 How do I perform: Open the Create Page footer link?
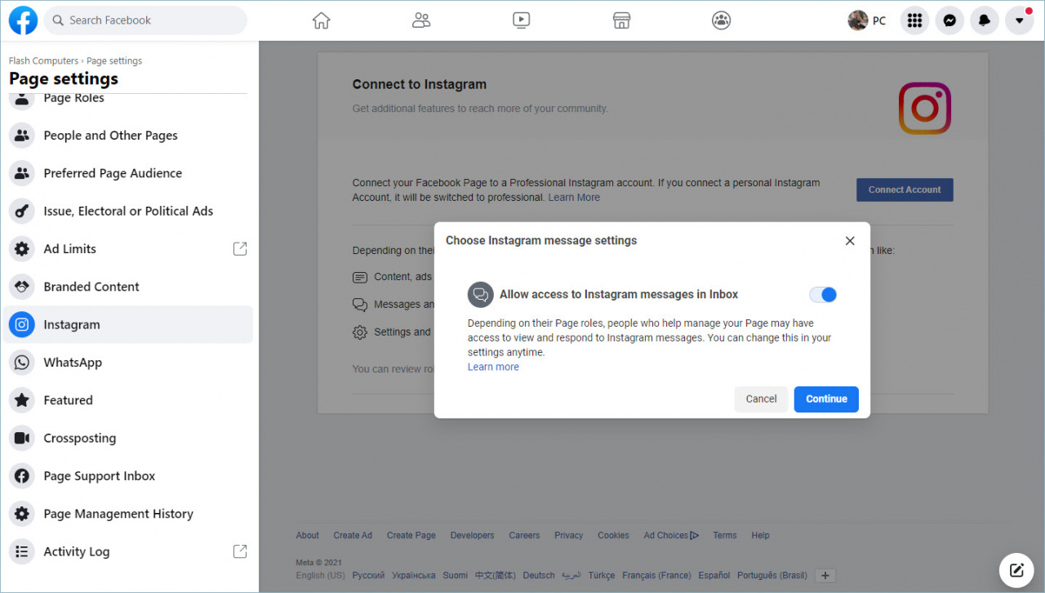(411, 536)
